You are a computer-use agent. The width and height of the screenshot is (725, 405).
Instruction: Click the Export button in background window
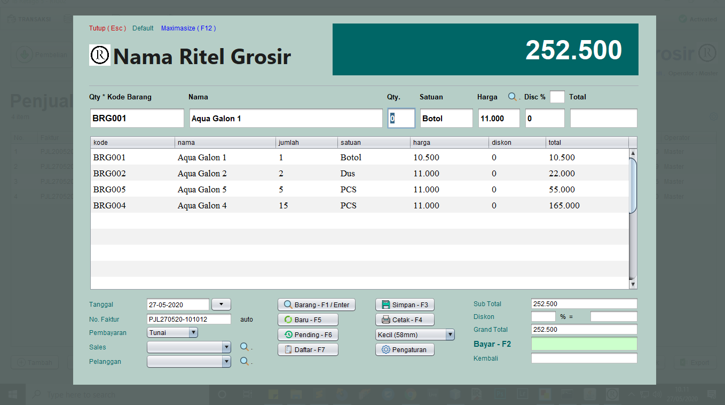click(x=695, y=362)
